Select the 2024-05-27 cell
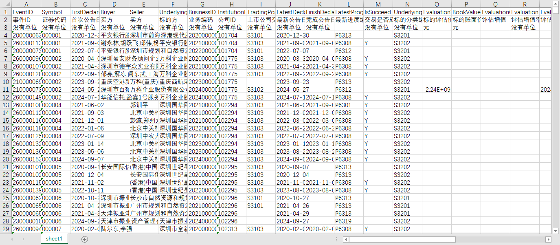The image size is (560, 245). pyautogui.click(x=290, y=89)
